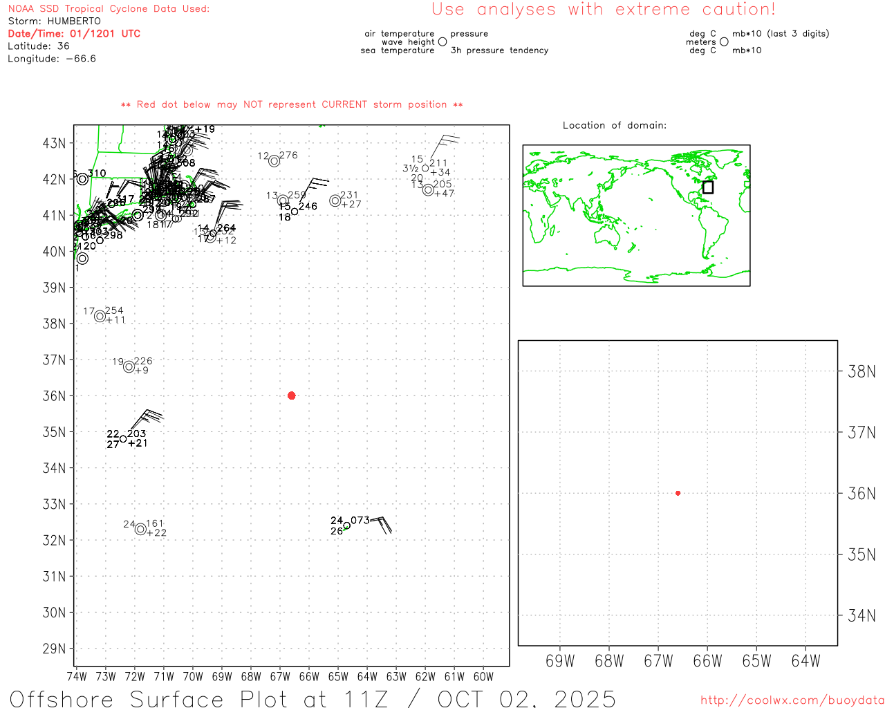Click the buoy circle labeled 12 276
This screenshot has width=885, height=708.
tap(274, 161)
